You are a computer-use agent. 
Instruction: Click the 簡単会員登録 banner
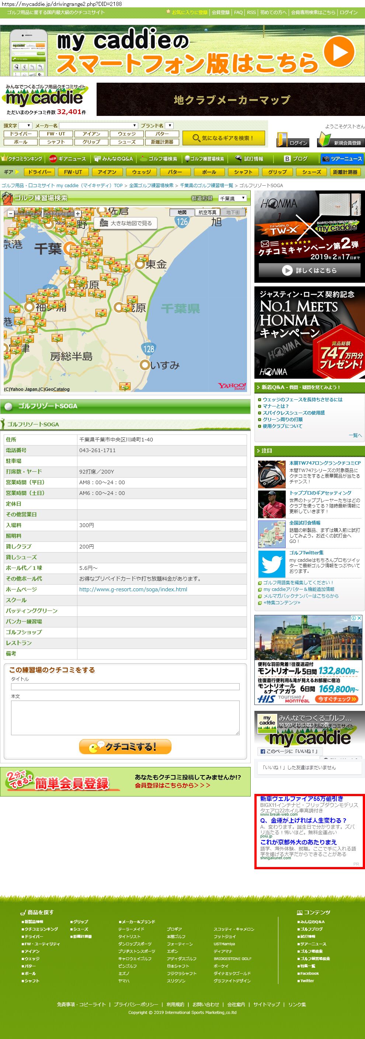tap(125, 782)
